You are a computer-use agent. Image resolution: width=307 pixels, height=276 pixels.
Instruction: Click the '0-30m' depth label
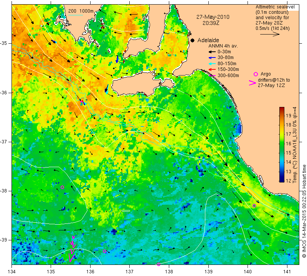[x=224, y=52]
